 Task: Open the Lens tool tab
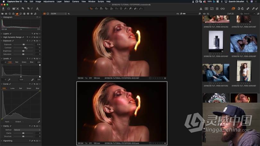[x=10, y=14]
